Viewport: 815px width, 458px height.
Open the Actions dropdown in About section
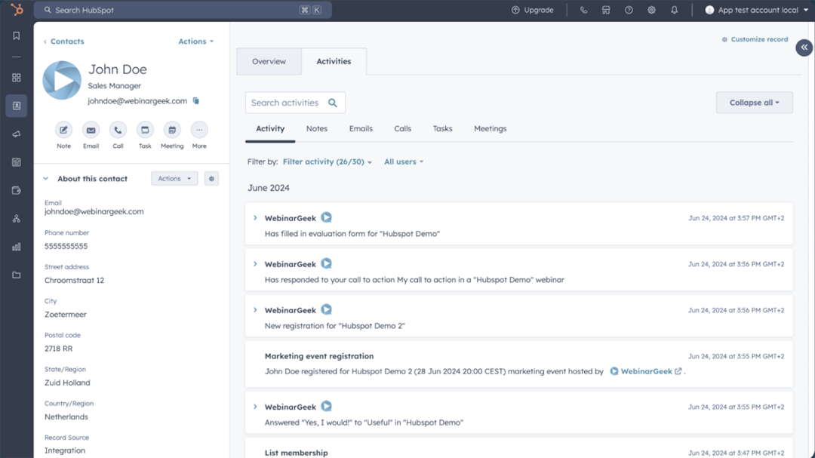(174, 179)
